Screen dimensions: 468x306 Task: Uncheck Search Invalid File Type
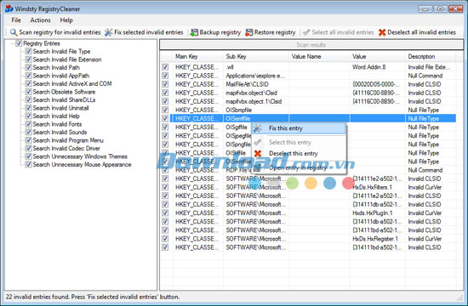(x=28, y=51)
